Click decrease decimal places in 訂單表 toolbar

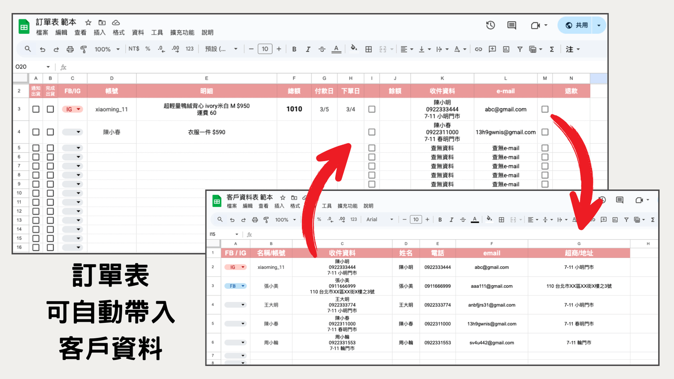(161, 49)
